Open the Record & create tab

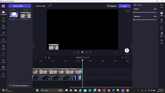[x=3, y=20]
